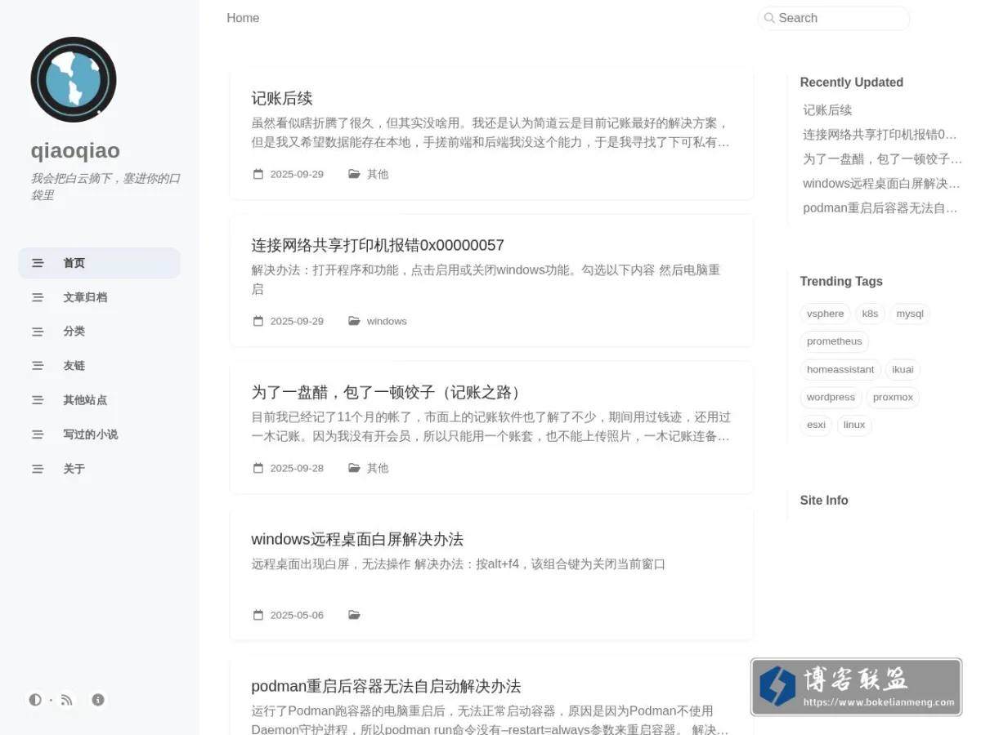
Task: Select the mysql tag
Action: (910, 314)
